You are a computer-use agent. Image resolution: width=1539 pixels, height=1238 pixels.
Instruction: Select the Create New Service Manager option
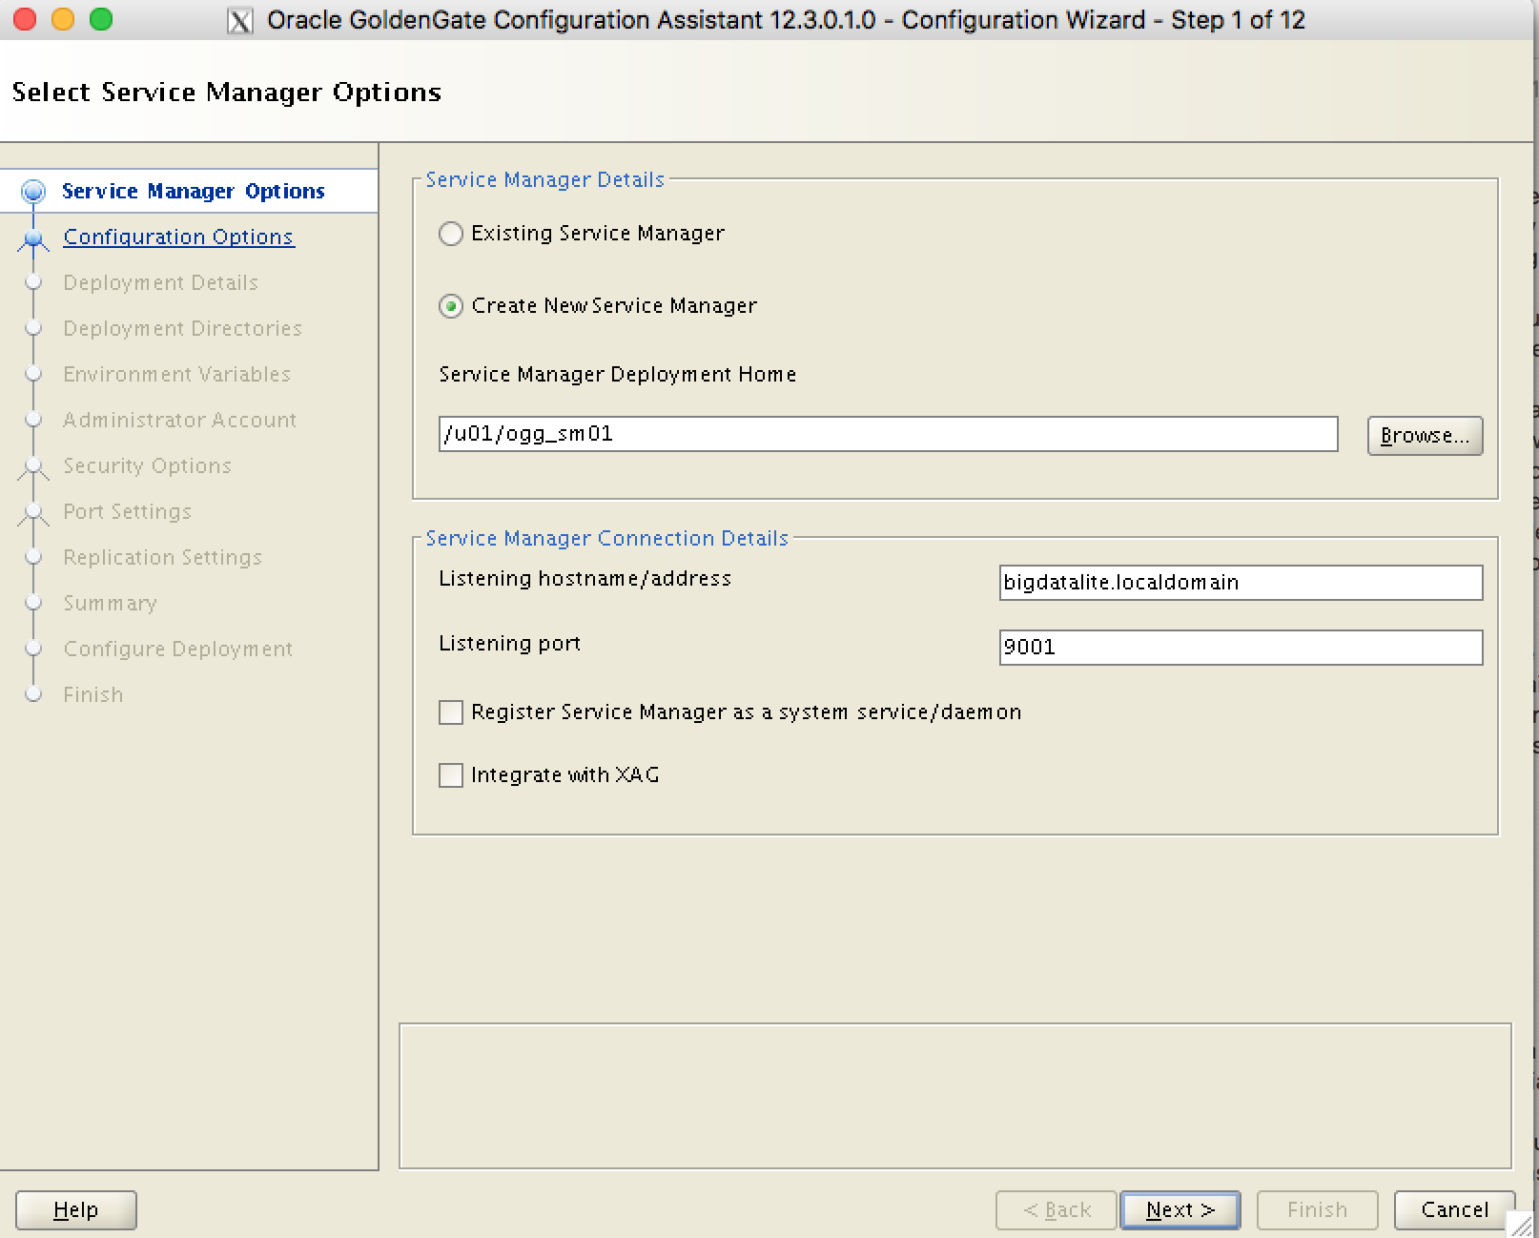pos(450,306)
